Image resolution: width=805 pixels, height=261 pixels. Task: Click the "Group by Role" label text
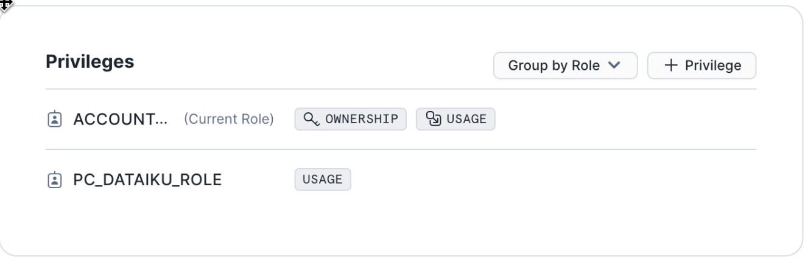[x=554, y=66]
